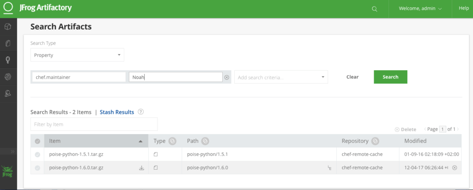Open the Search Type Property dropdown
473x190 pixels.
(77, 55)
